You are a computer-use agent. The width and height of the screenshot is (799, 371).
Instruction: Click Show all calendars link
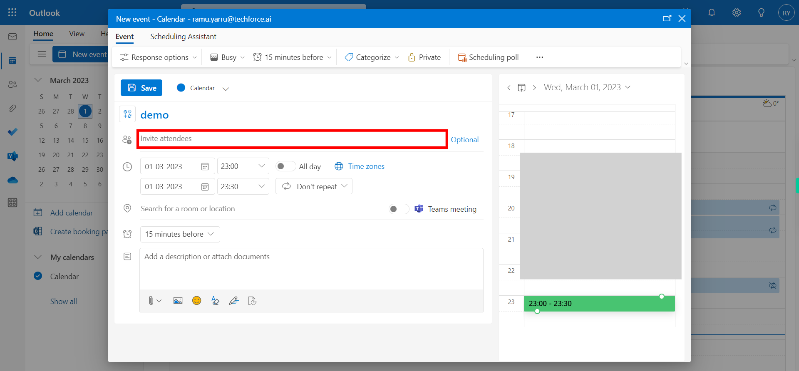click(x=64, y=302)
